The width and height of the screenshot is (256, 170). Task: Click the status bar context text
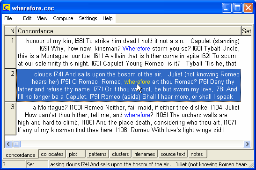coord(148,164)
